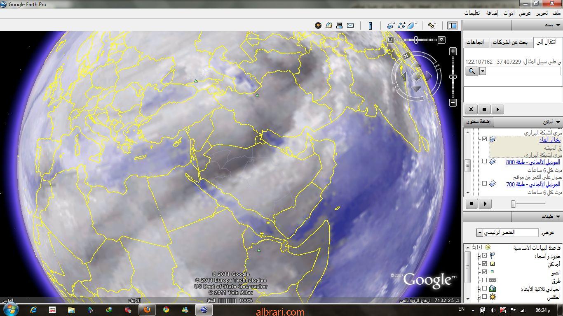Select the 'بحث عن الشركات' tab
Screen dimensions: 563x316
tap(511, 42)
